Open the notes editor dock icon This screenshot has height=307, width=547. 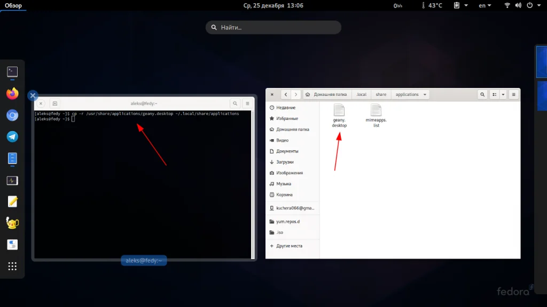coord(12,201)
